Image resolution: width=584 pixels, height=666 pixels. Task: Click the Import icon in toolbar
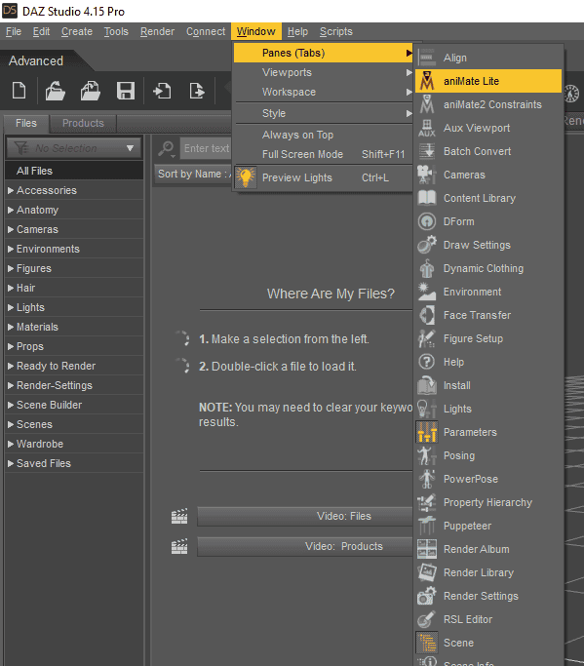pos(162,91)
